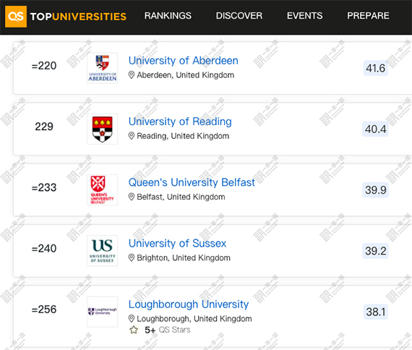Click the QS Stars star icon
Image resolution: width=412 pixels, height=350 pixels.
[134, 330]
